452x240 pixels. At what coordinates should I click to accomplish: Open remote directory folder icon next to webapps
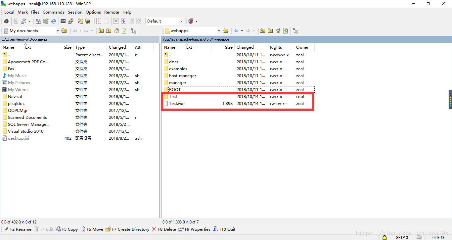[225, 31]
